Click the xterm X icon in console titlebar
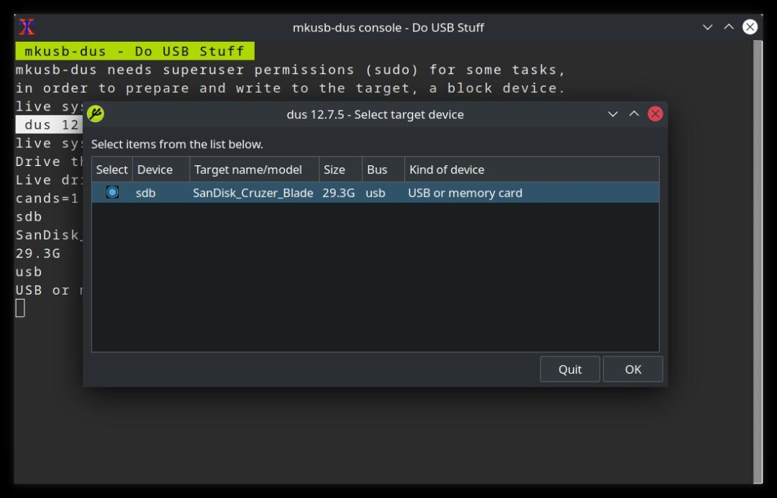This screenshot has width=777, height=498. click(27, 27)
